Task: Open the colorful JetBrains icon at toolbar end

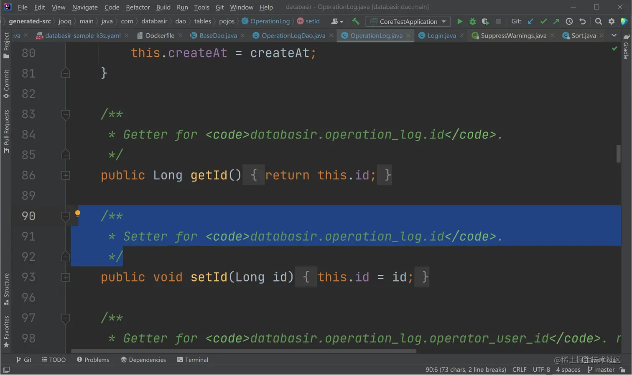Action: tap(624, 21)
